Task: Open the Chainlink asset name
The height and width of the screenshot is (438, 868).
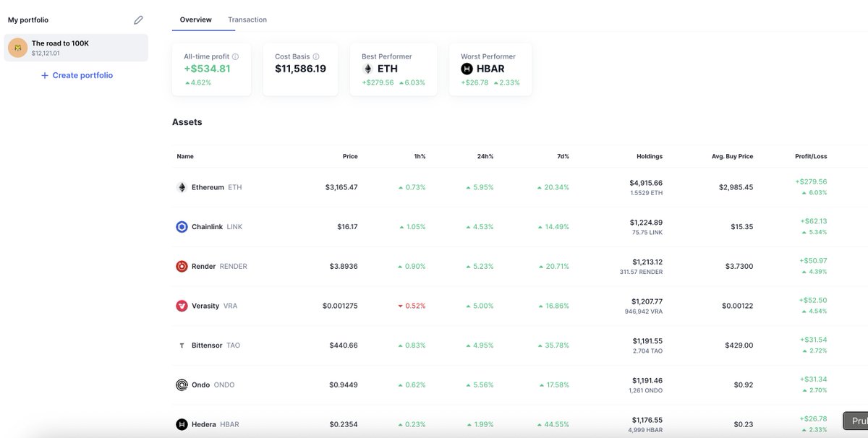Action: tap(207, 227)
